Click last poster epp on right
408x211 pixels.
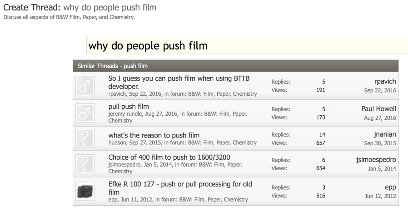point(390,187)
